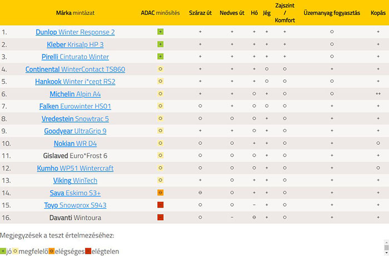Viewport: 389px width, 256px height.
Task: Click the Hó column header
Action: [254, 13]
